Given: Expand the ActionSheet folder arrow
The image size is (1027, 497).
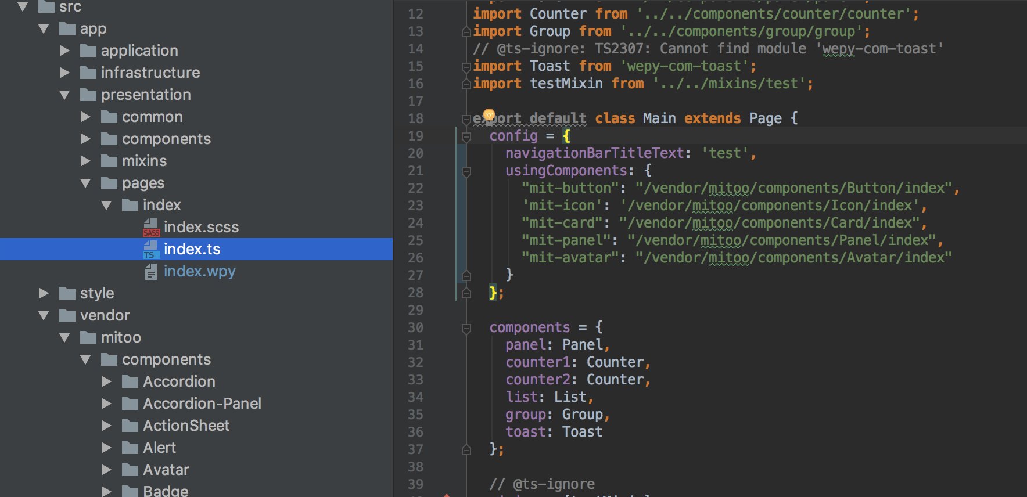Looking at the screenshot, I should 107,426.
